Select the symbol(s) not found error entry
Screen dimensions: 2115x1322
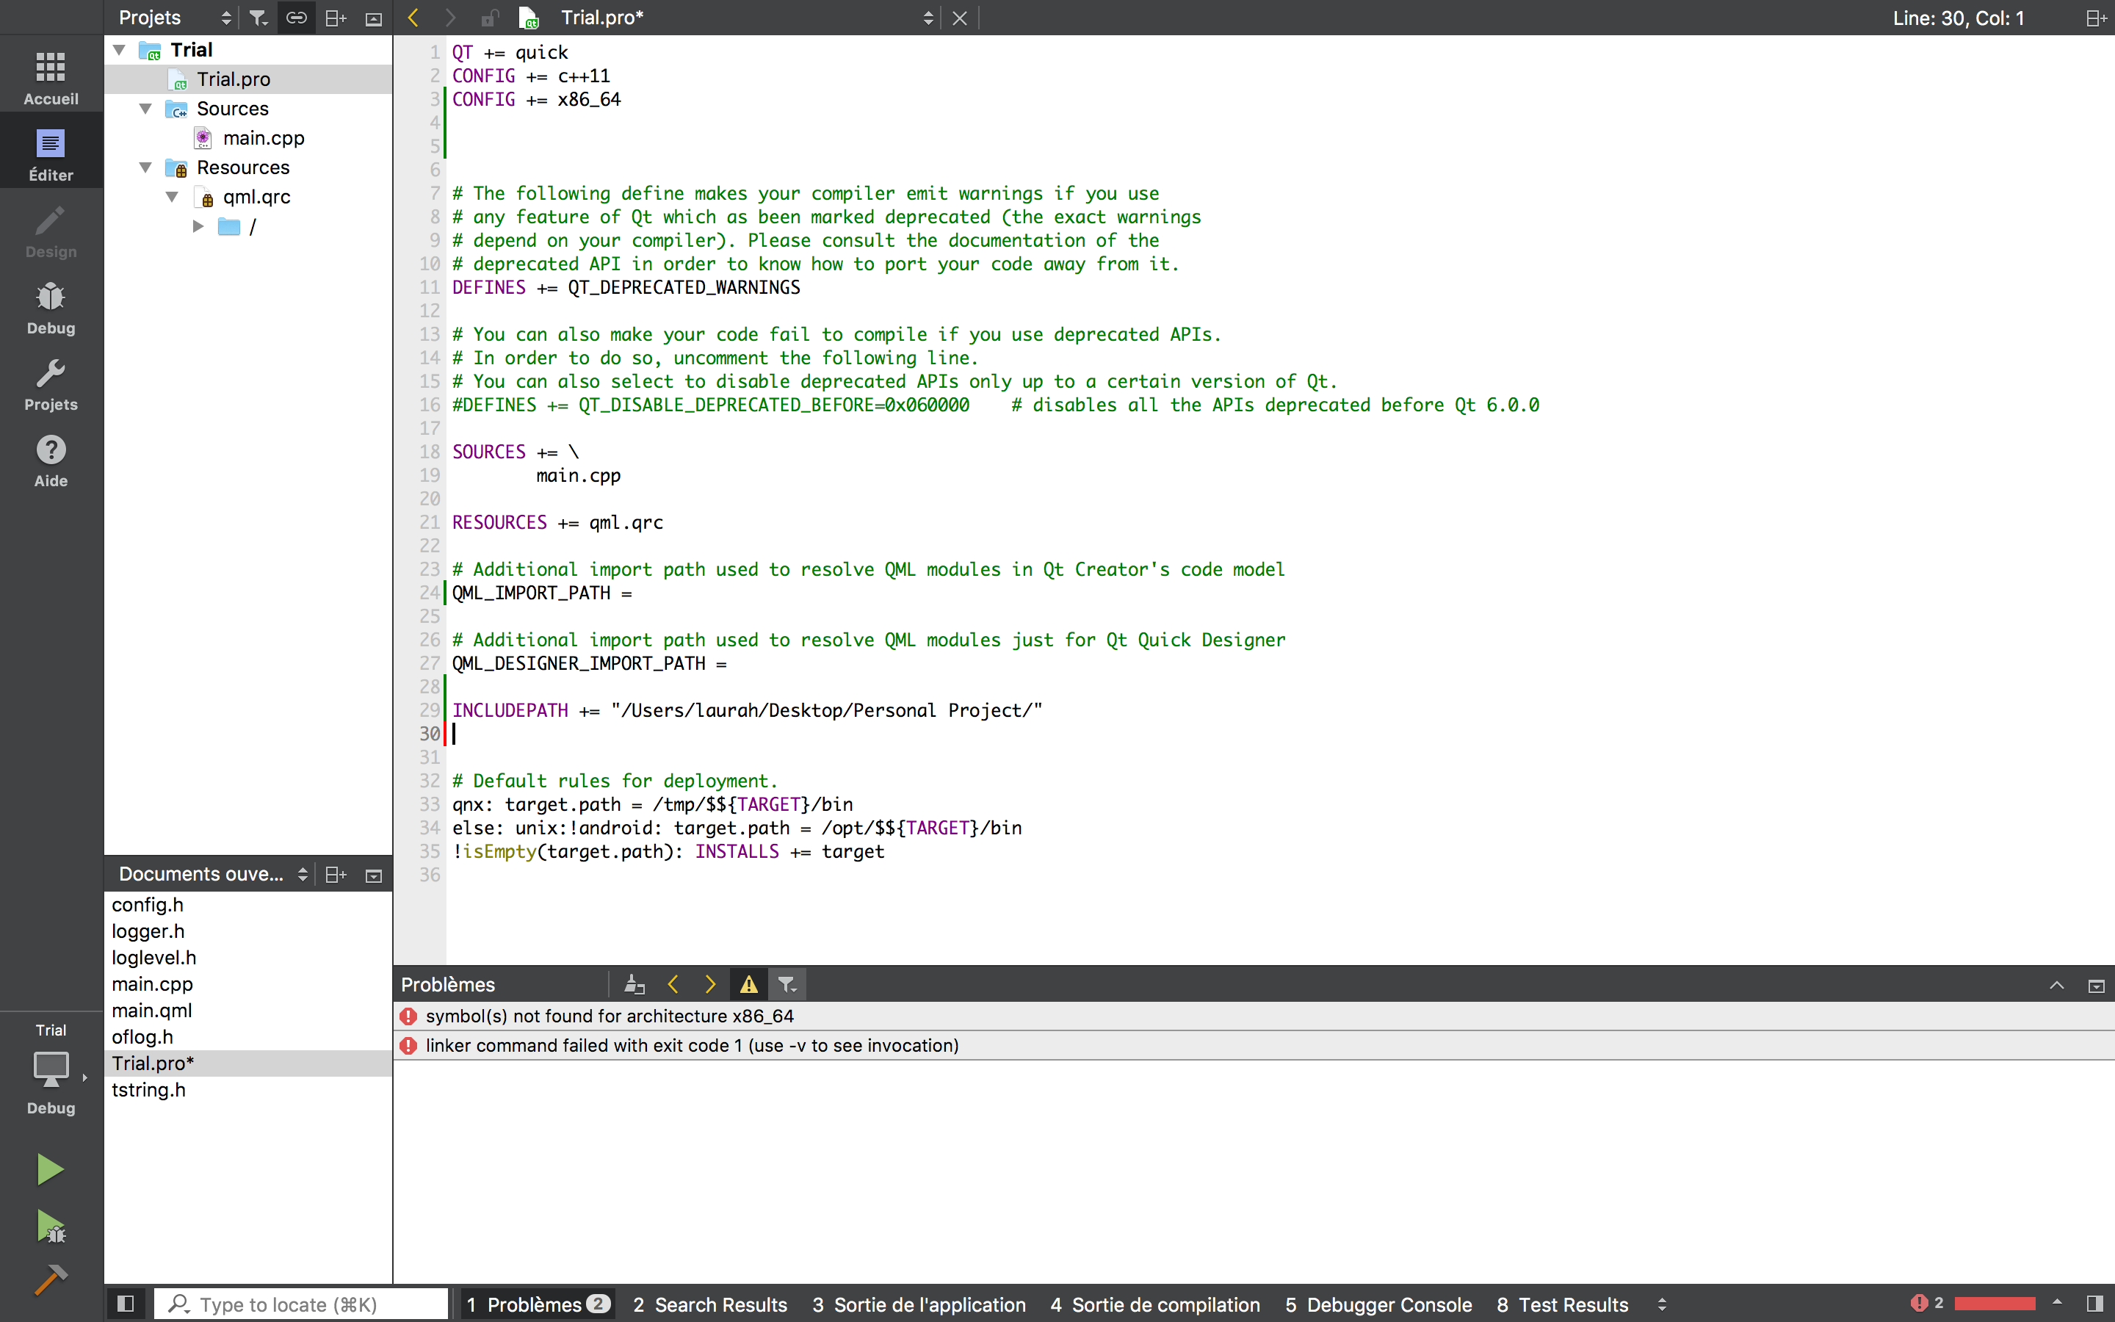(609, 1016)
